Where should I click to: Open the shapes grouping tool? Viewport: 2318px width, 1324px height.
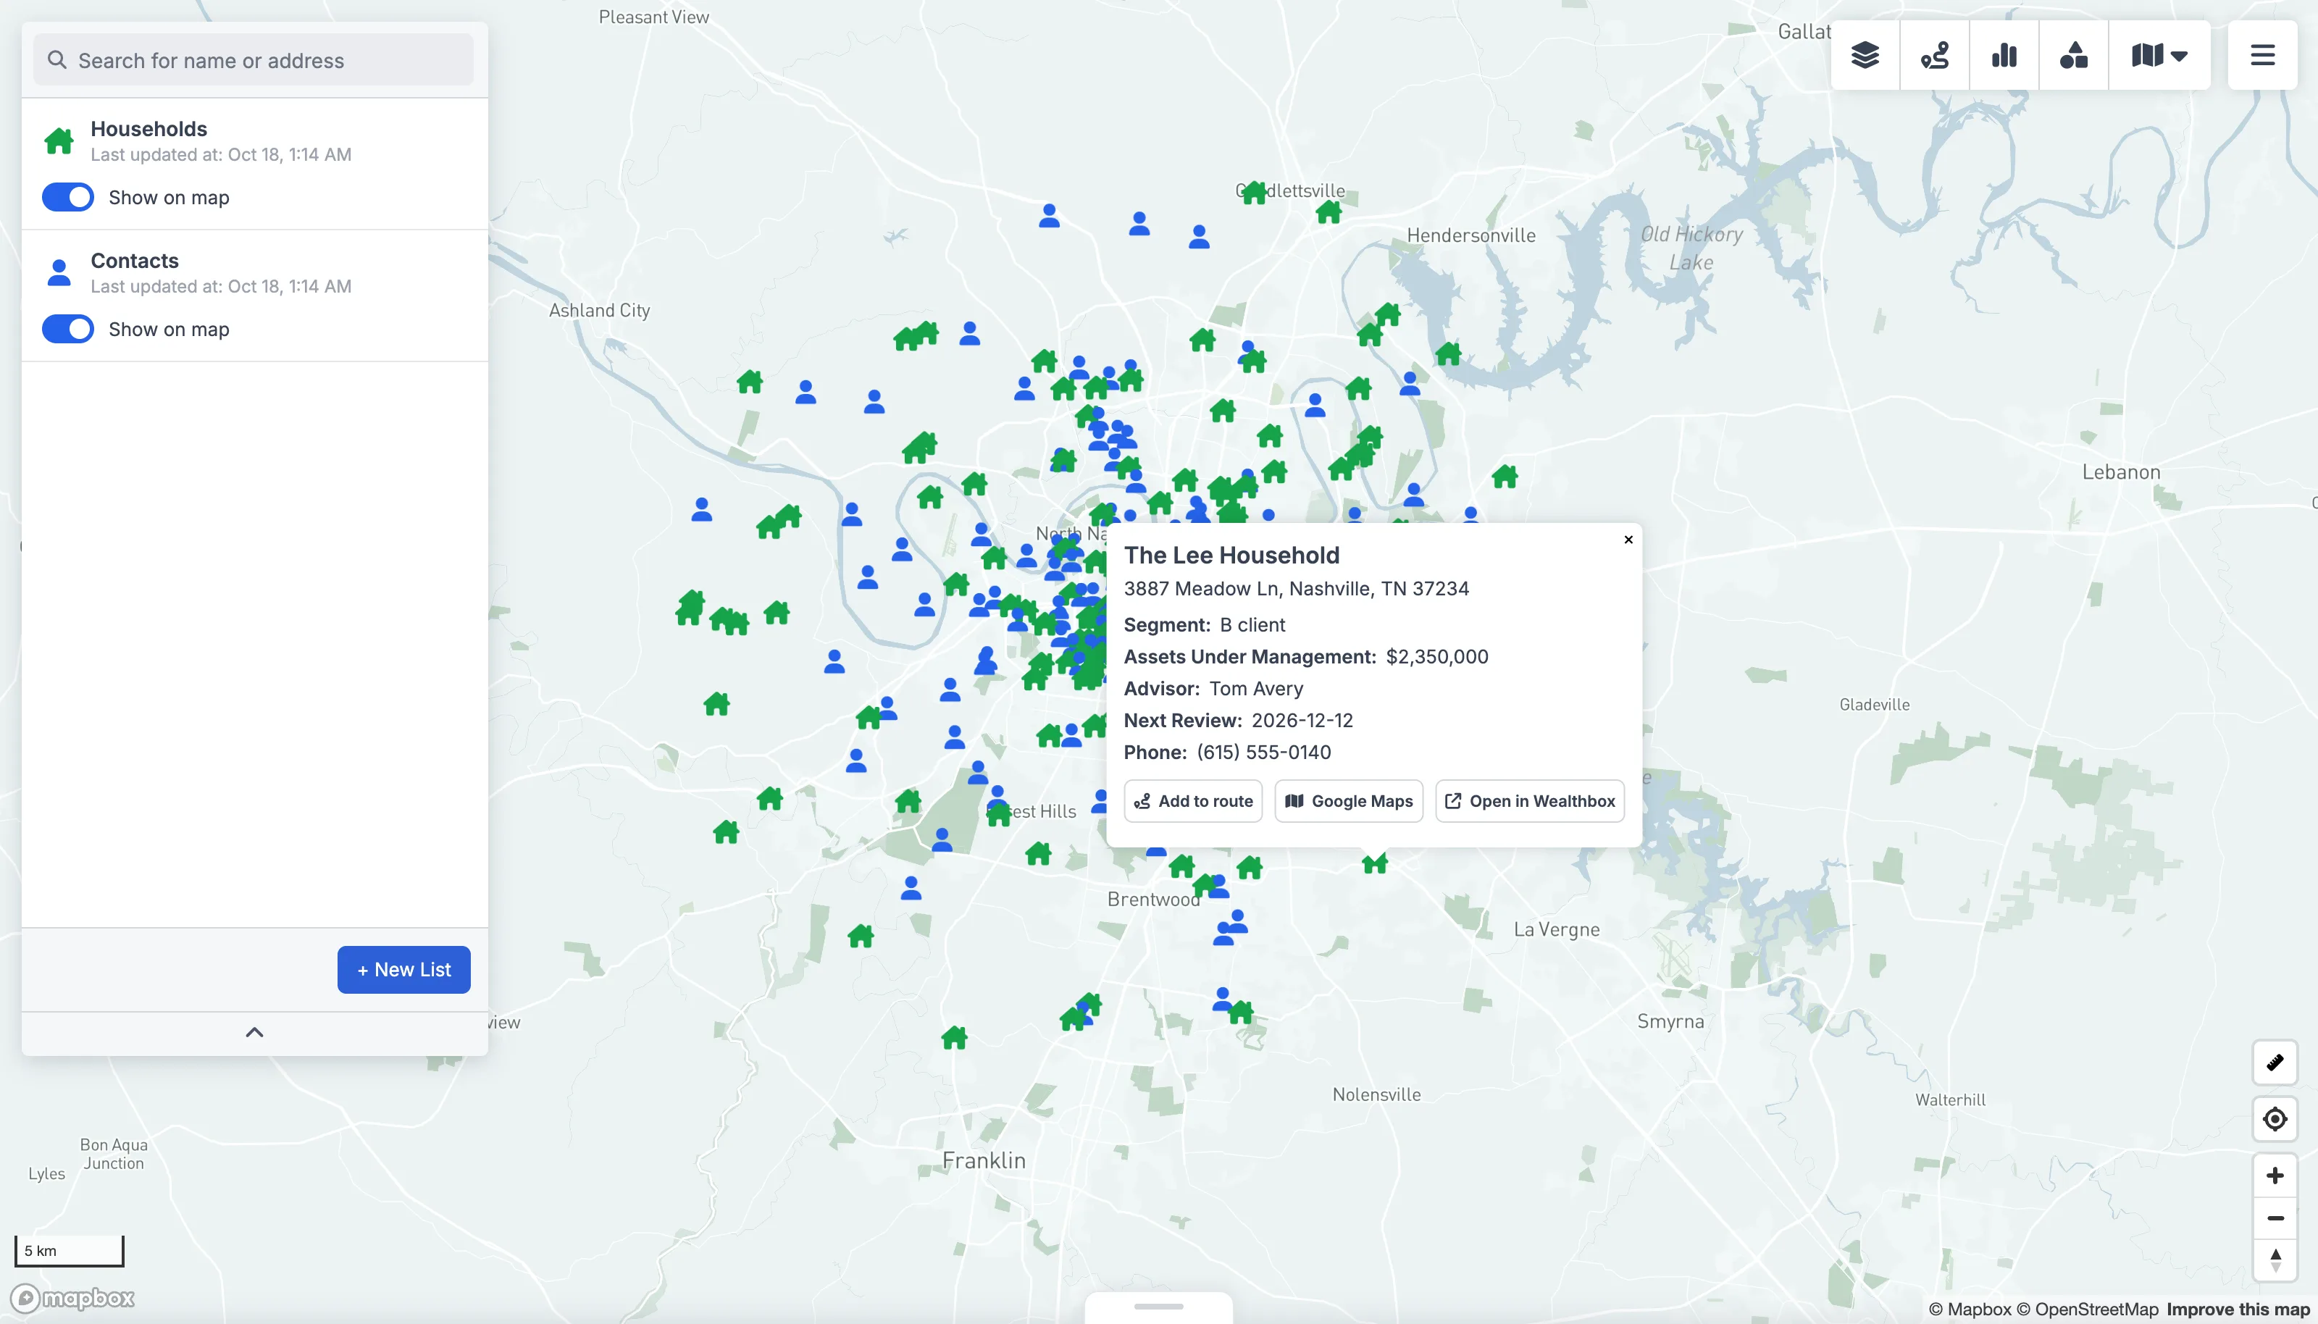click(2072, 56)
